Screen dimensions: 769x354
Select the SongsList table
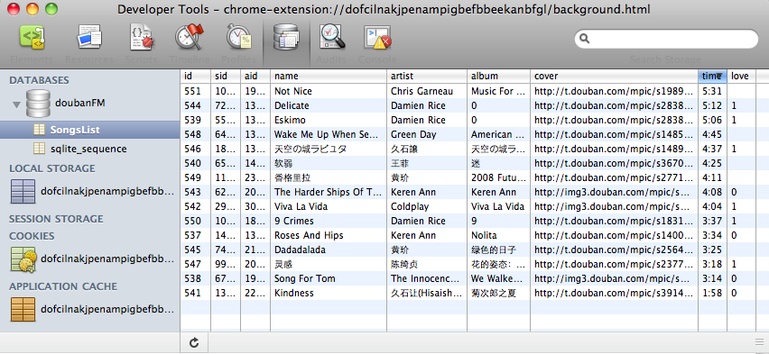click(89, 130)
